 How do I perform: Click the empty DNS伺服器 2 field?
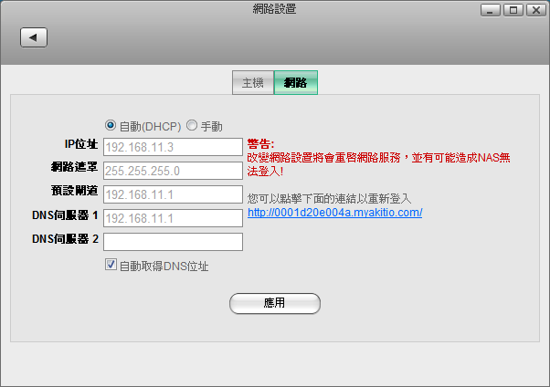[173, 242]
